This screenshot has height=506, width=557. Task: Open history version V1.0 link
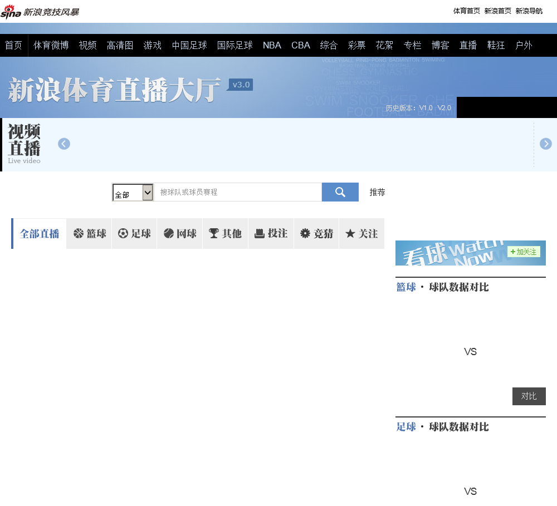[426, 108]
